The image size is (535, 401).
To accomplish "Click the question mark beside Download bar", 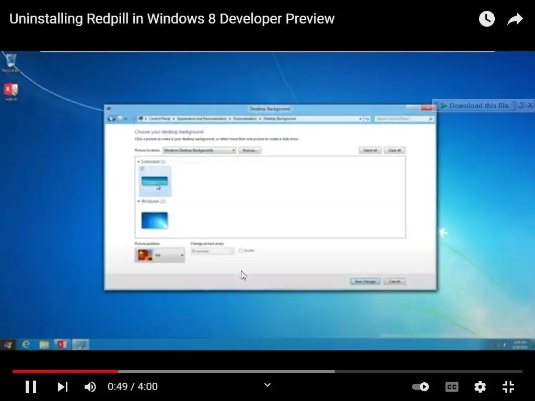I will coord(521,105).
